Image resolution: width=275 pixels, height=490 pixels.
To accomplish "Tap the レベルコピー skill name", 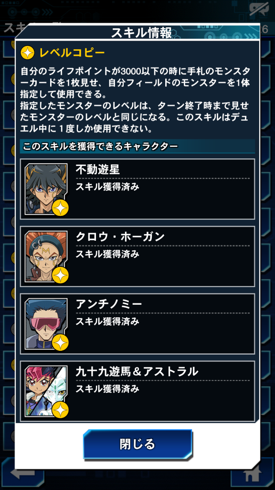I will (x=72, y=53).
